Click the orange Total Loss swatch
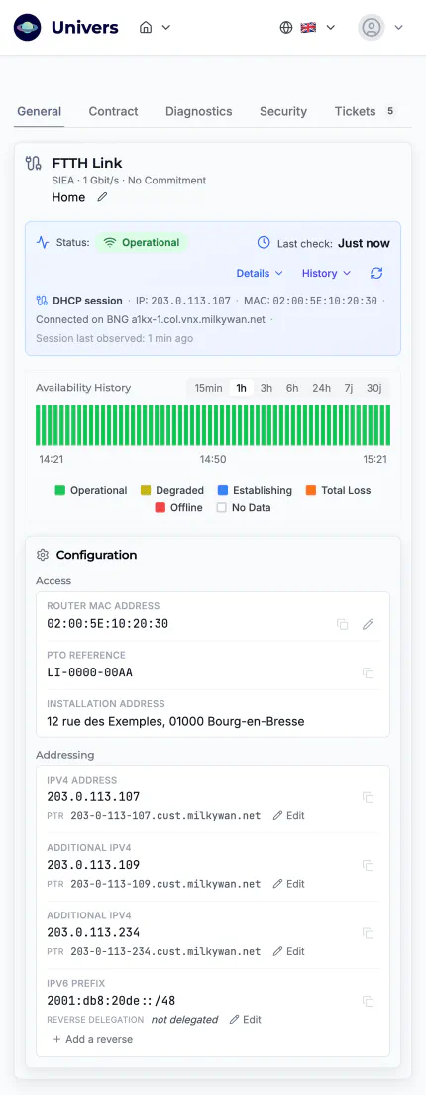 point(311,490)
